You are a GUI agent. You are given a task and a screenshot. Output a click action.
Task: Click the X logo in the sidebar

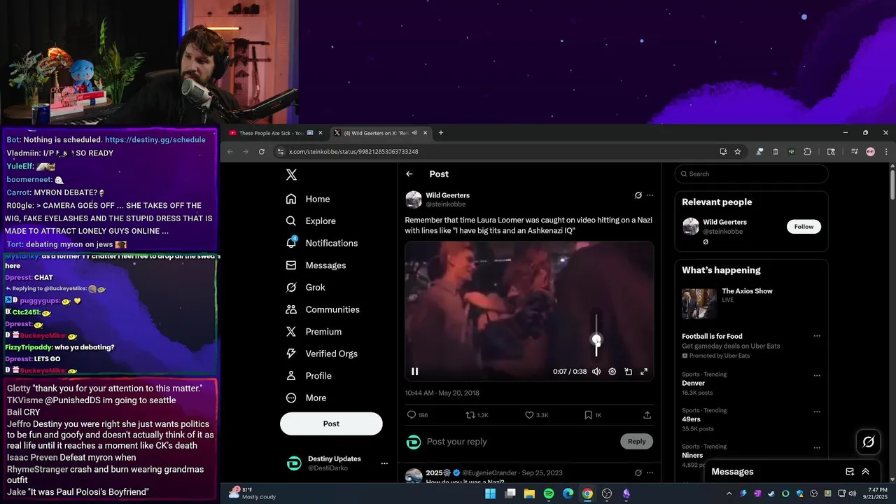tap(291, 175)
